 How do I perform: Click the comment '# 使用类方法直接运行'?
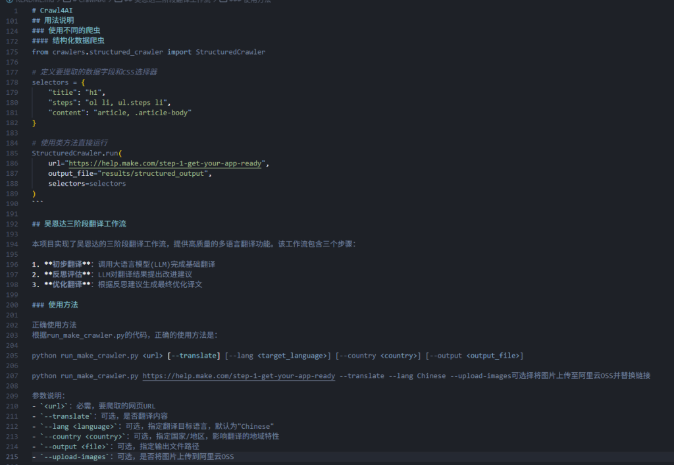click(x=70, y=143)
